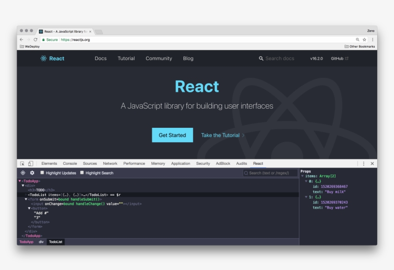Open Docs in the site navigation
The height and width of the screenshot is (270, 394).
coord(100,58)
